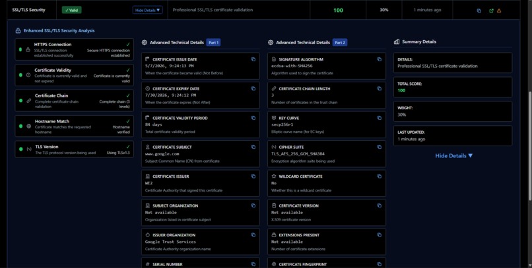The width and height of the screenshot is (532, 268).
Task: Click '1 minutes ago' in the top row
Action: click(x=427, y=10)
